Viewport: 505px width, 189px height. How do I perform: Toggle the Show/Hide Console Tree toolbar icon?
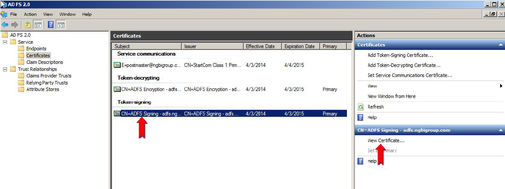(38, 24)
